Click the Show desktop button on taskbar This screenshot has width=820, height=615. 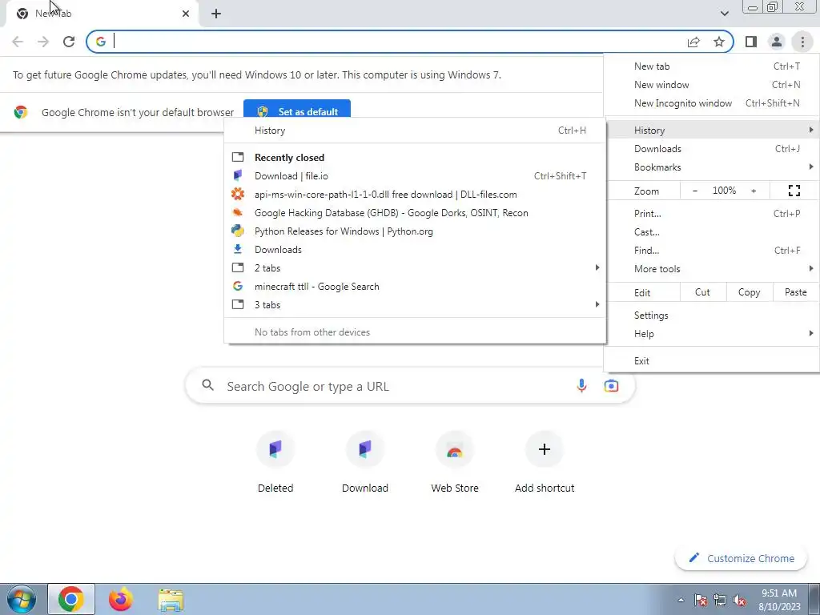click(x=814, y=599)
